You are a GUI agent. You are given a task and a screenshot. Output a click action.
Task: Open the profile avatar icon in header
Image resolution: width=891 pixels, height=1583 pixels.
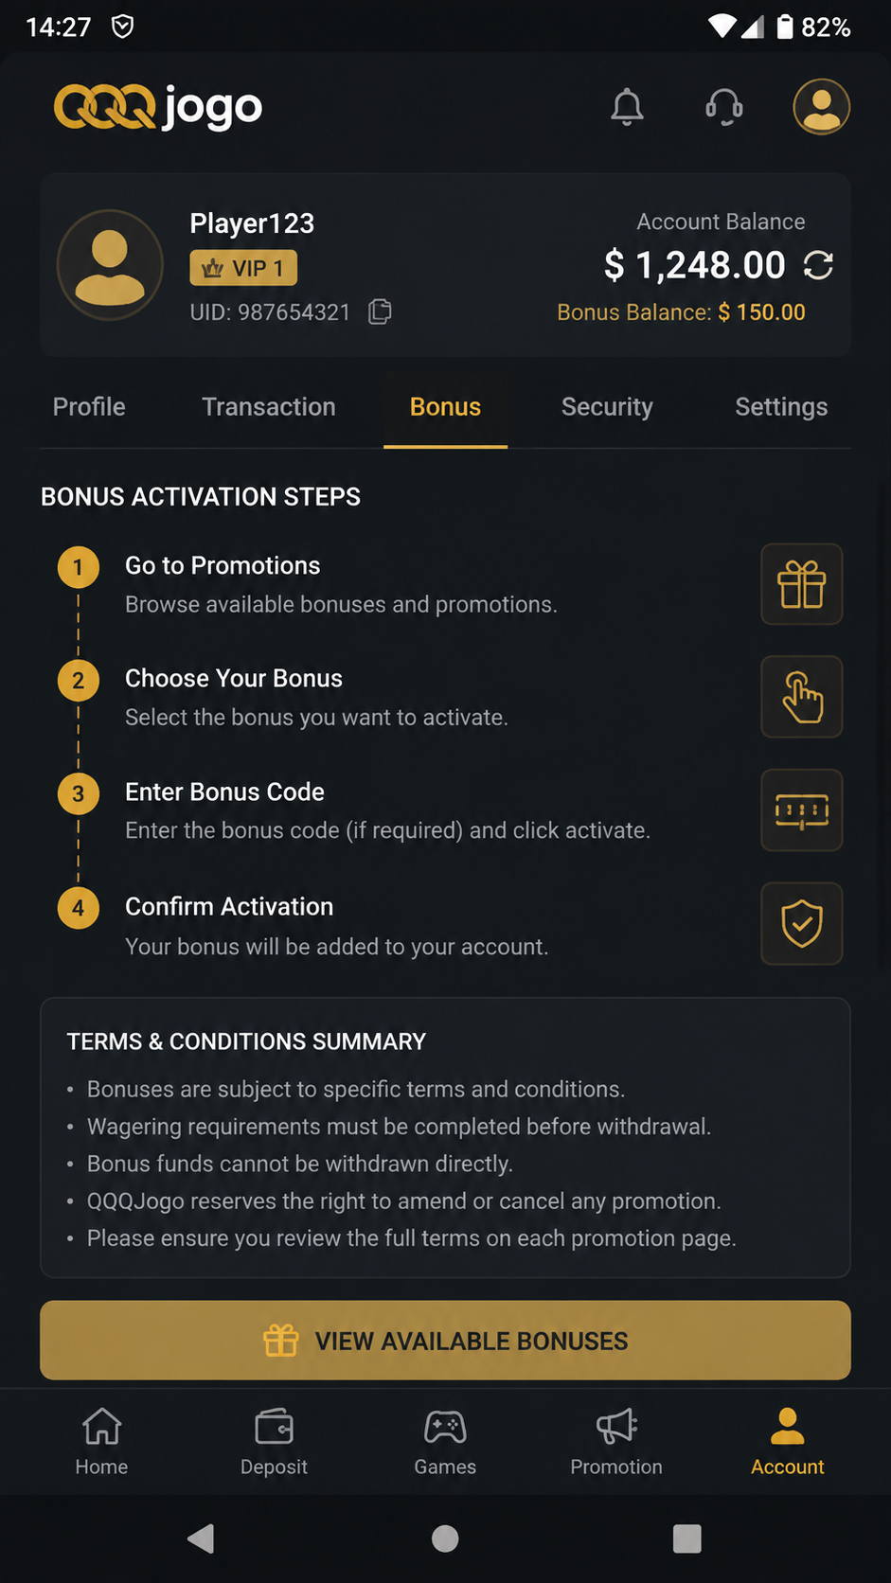coord(821,106)
